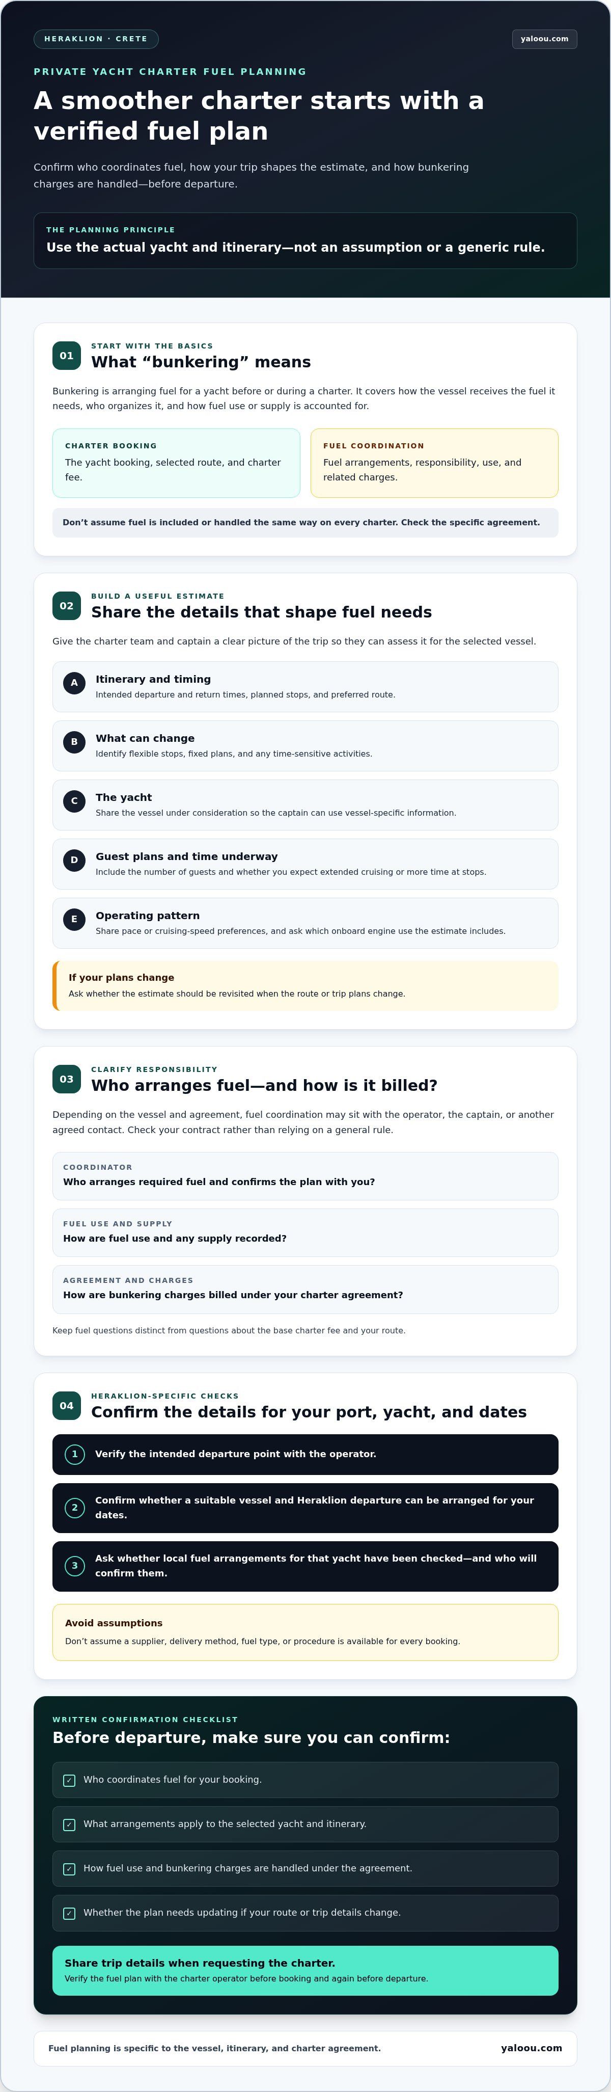The height and width of the screenshot is (2092, 611).
Task: Click the 04 section number badge
Action: click(67, 1406)
